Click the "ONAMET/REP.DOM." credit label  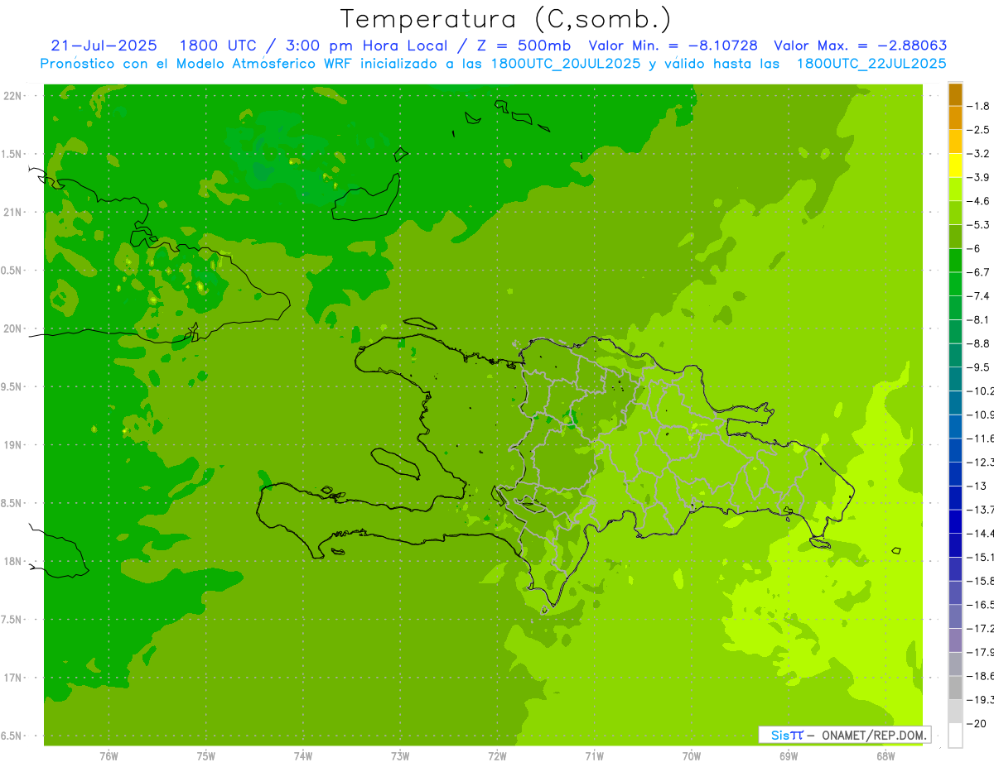tap(873, 735)
